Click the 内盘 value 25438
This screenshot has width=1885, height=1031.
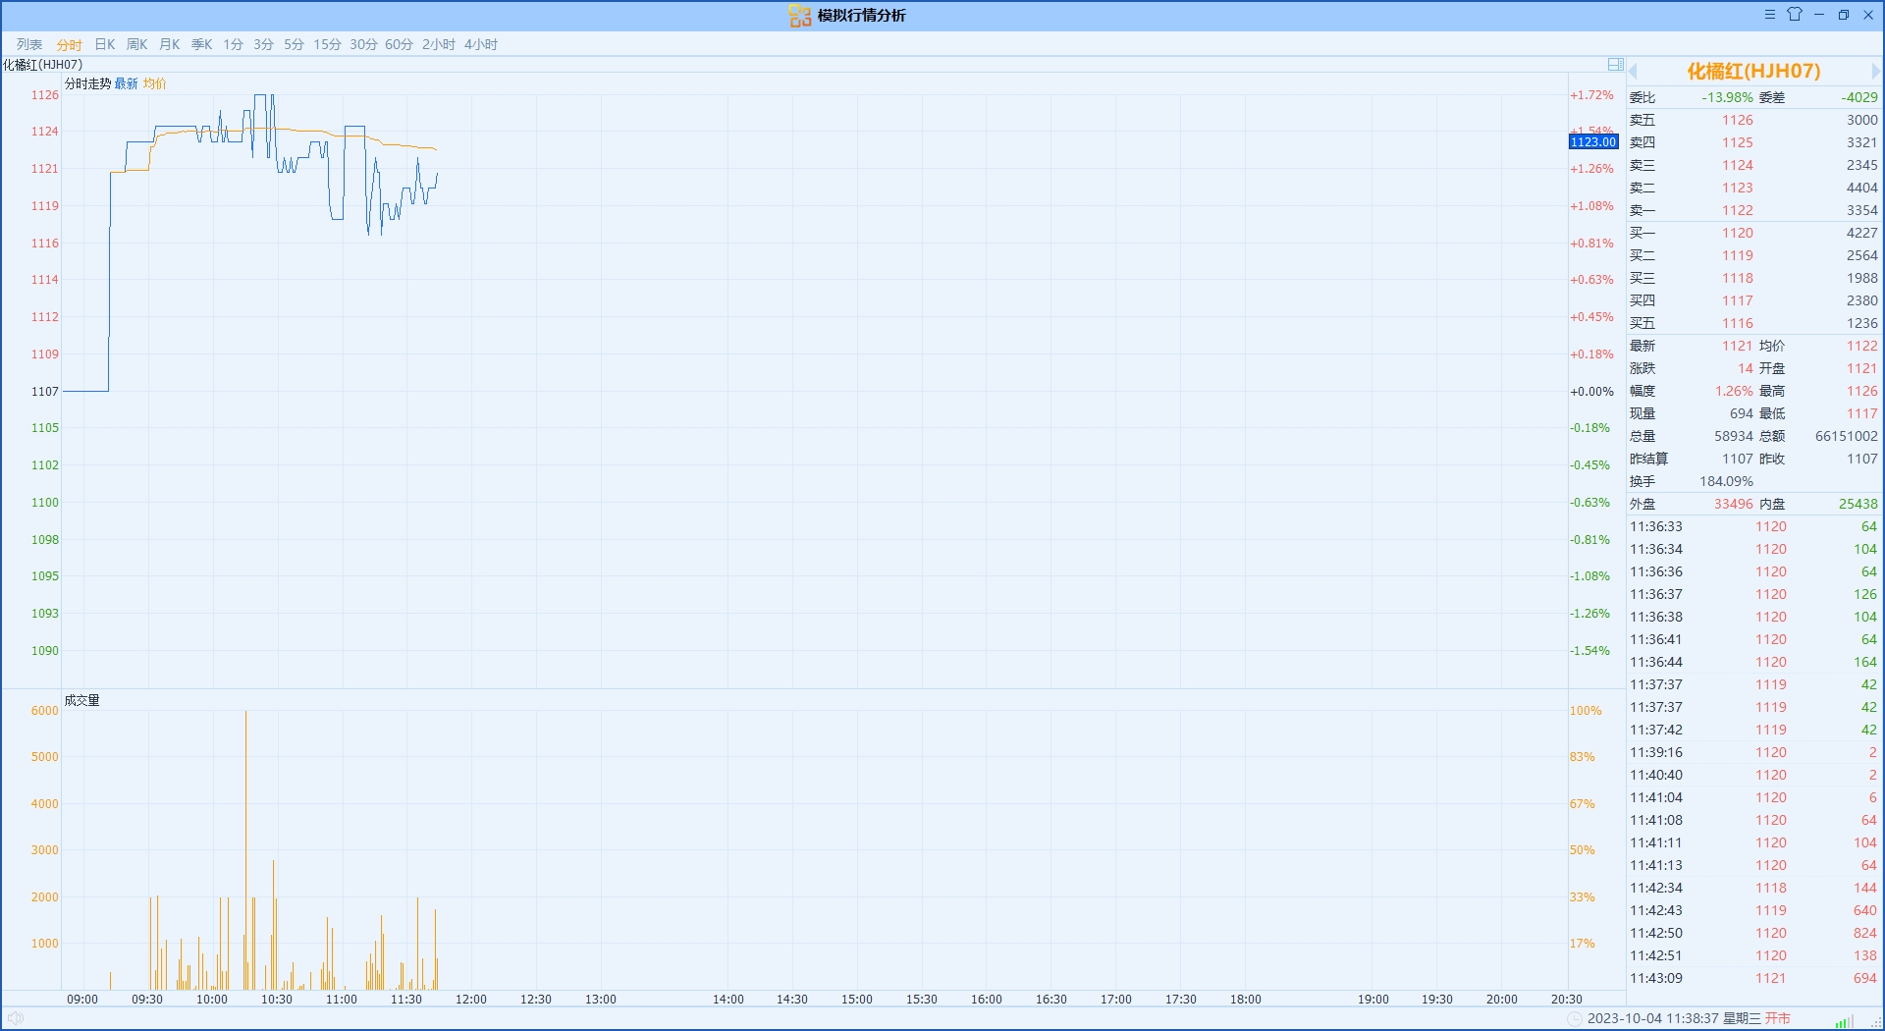point(1858,504)
